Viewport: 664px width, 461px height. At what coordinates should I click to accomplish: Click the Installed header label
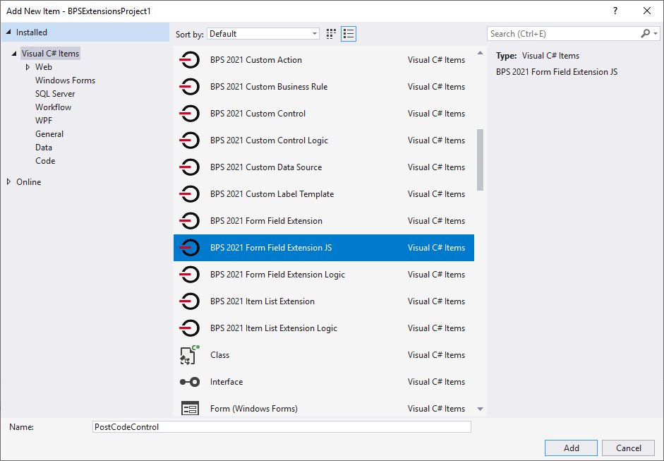click(x=31, y=32)
